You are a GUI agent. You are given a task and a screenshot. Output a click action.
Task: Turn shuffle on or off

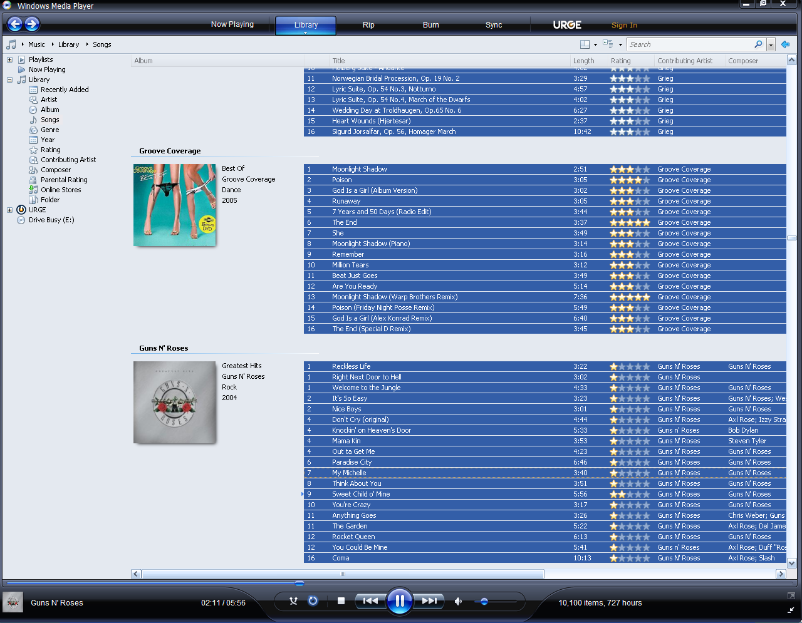coord(293,601)
